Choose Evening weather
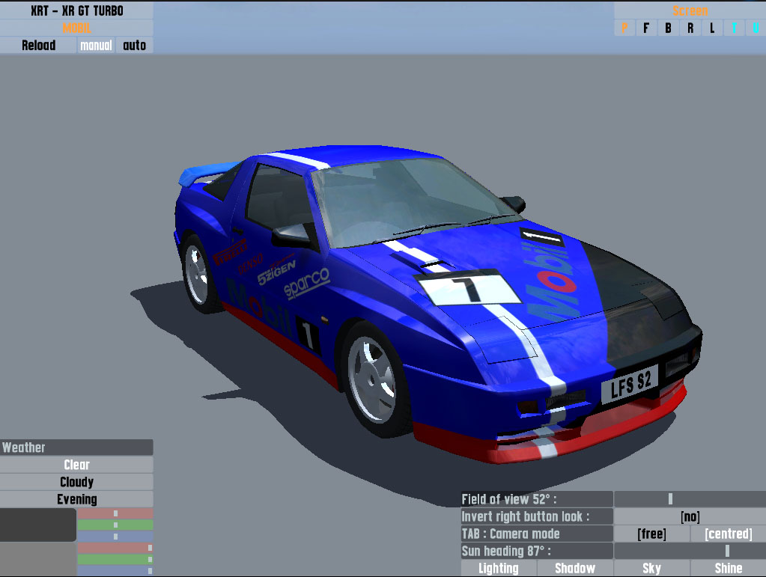Image resolution: width=766 pixels, height=577 pixels. coord(76,499)
